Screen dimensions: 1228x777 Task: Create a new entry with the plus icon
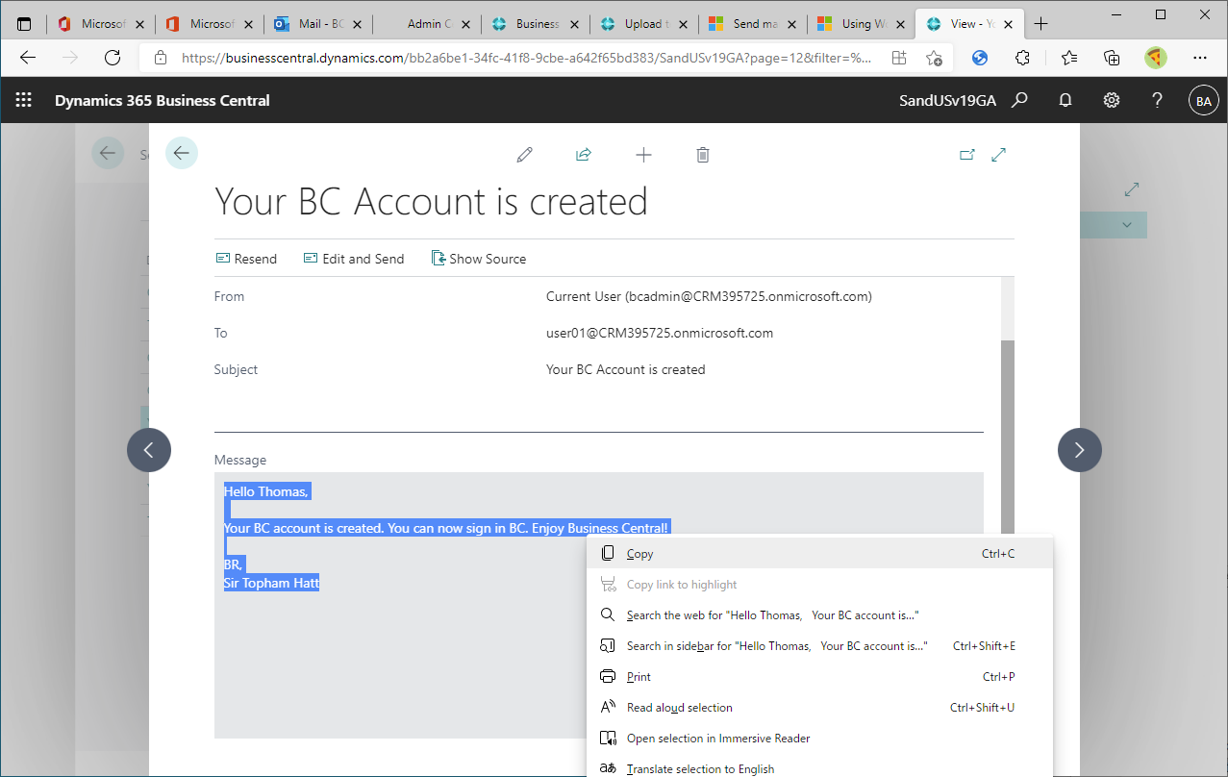643,154
